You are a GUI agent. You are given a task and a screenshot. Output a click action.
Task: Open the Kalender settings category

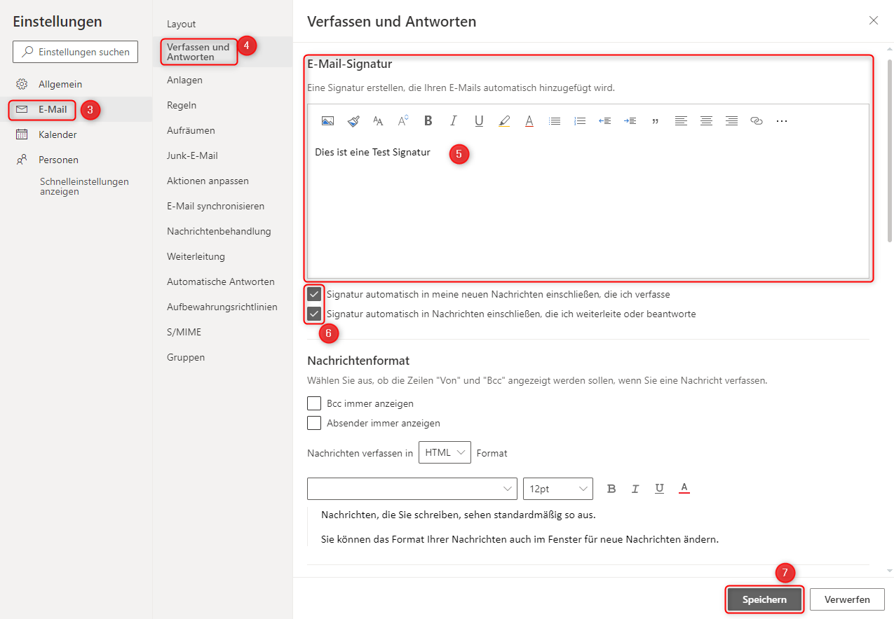(x=57, y=134)
